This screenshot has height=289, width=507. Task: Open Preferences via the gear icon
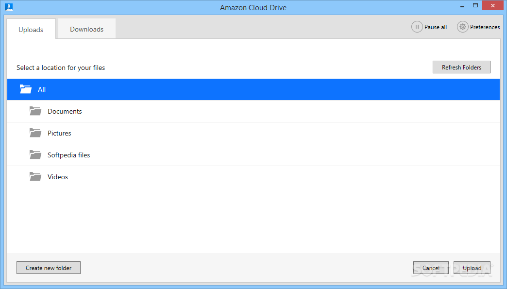[x=463, y=27]
